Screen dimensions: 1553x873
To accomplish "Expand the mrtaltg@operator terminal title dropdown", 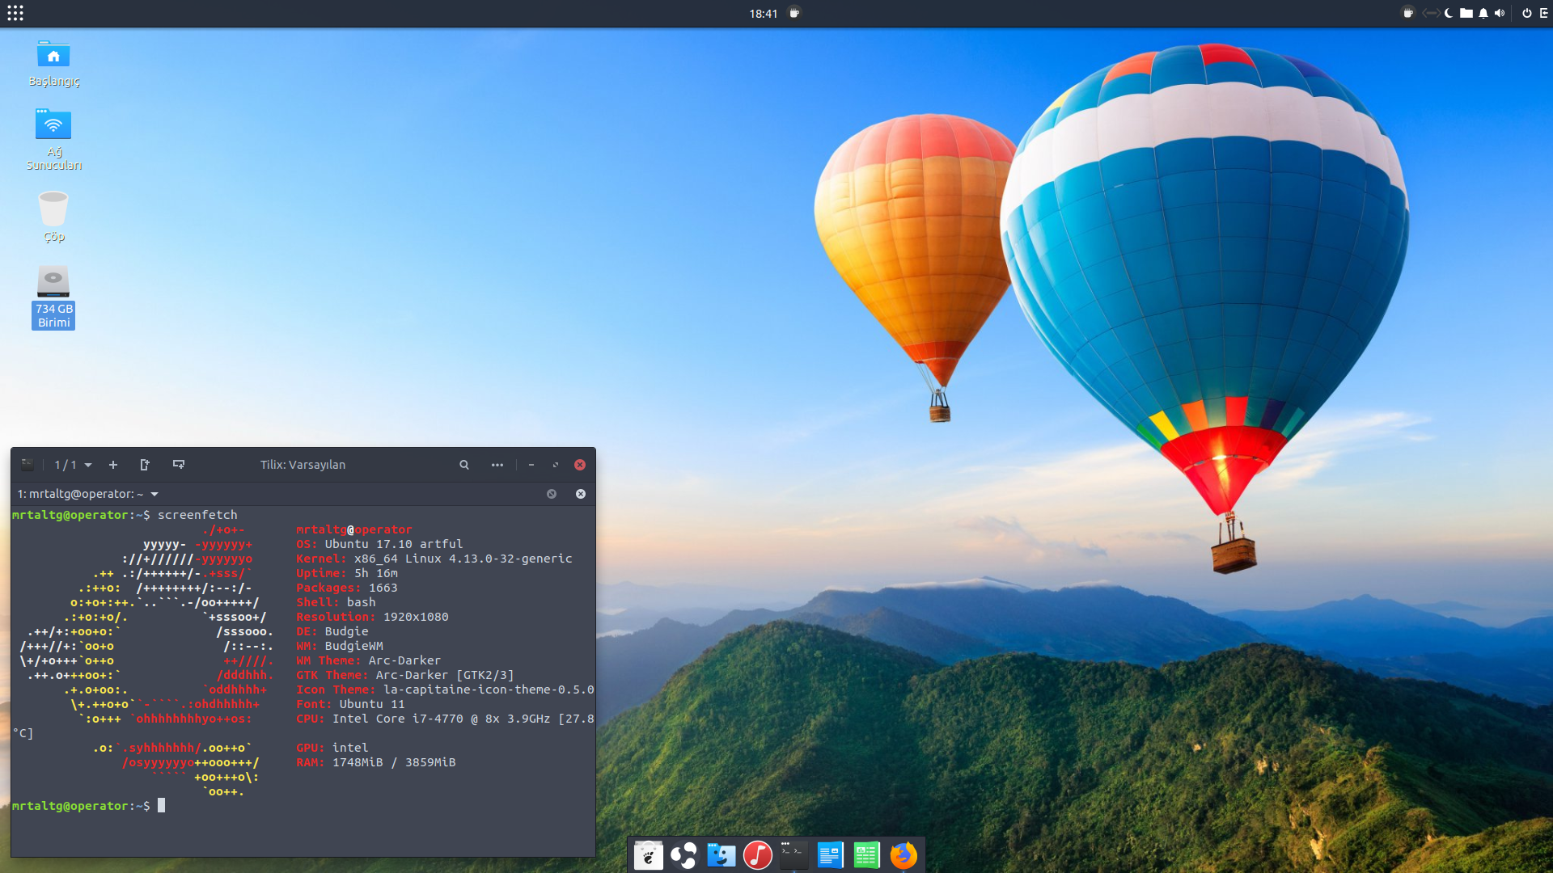I will click(87, 494).
